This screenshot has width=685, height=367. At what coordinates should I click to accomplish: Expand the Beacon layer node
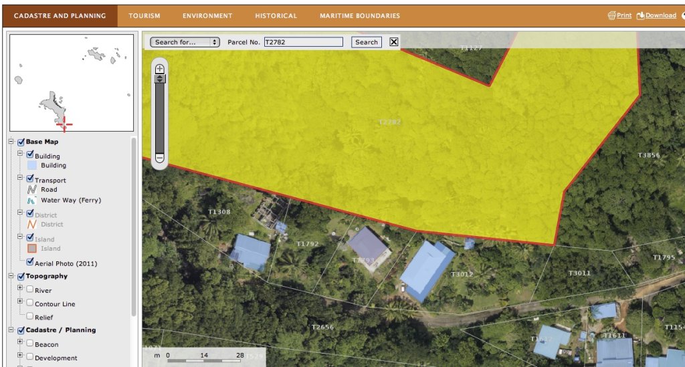(x=20, y=343)
